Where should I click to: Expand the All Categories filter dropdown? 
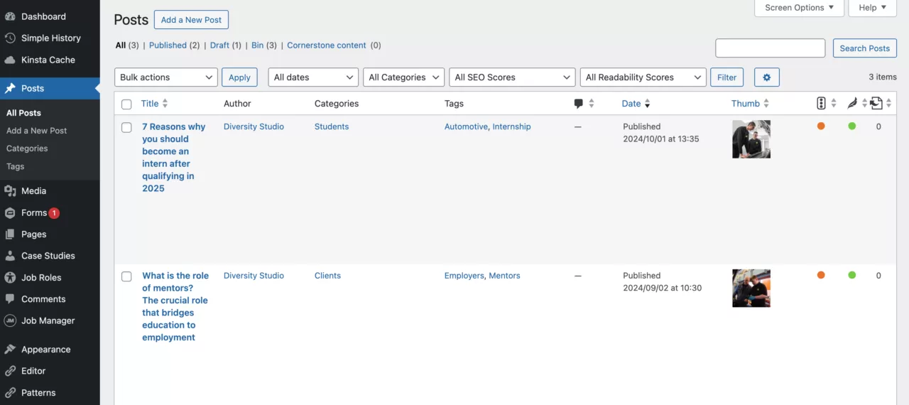coord(403,77)
